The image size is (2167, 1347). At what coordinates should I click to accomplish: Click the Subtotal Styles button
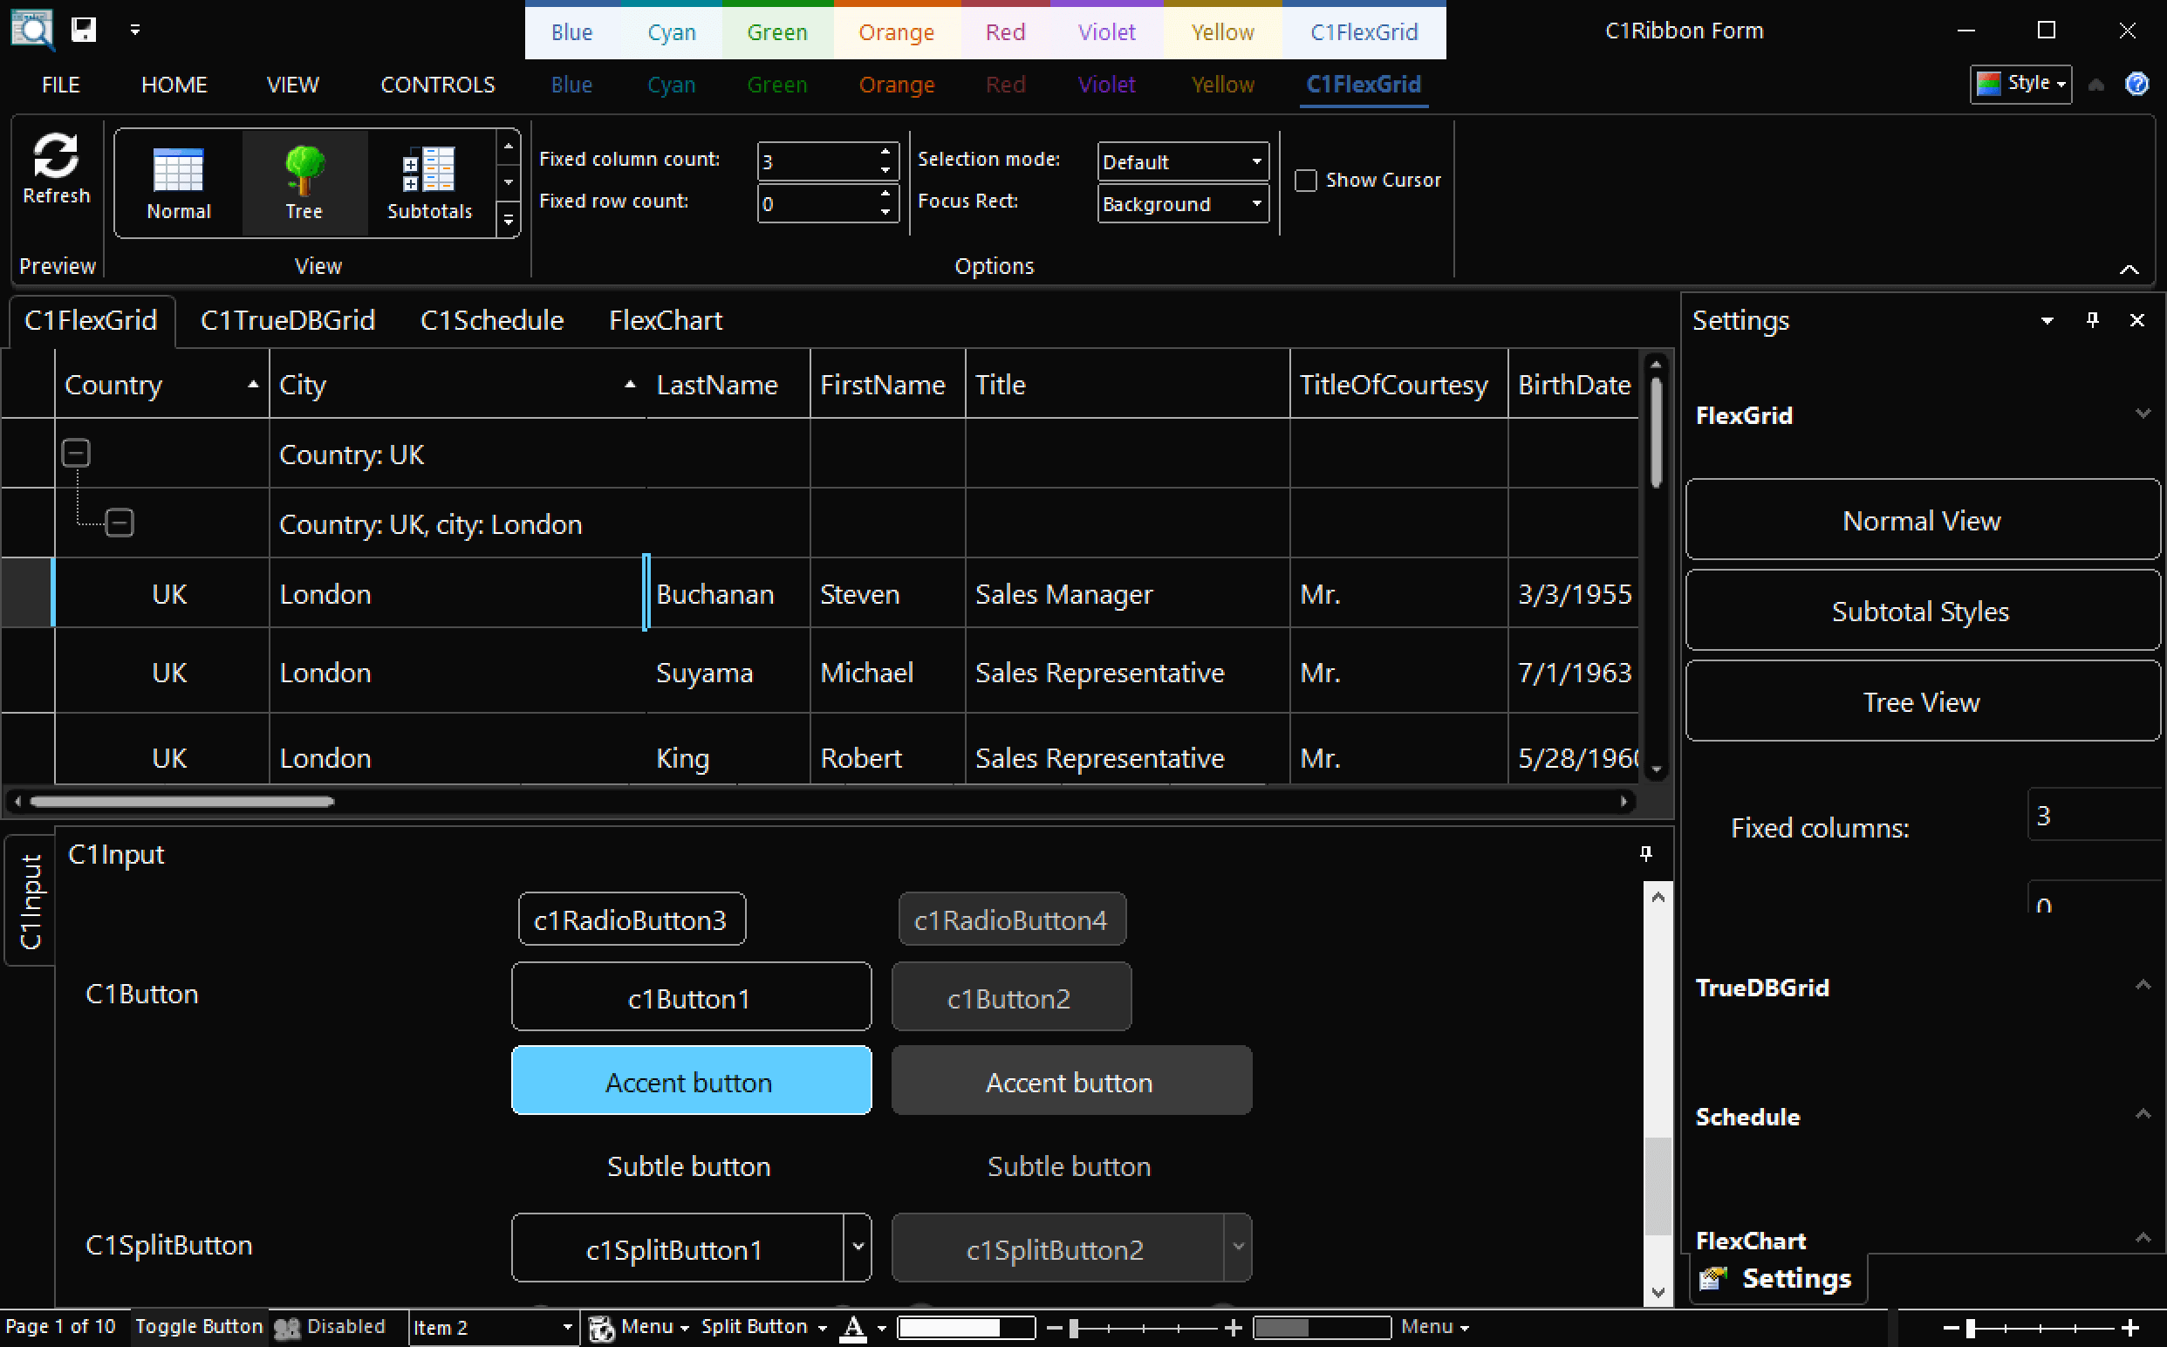click(x=1922, y=612)
